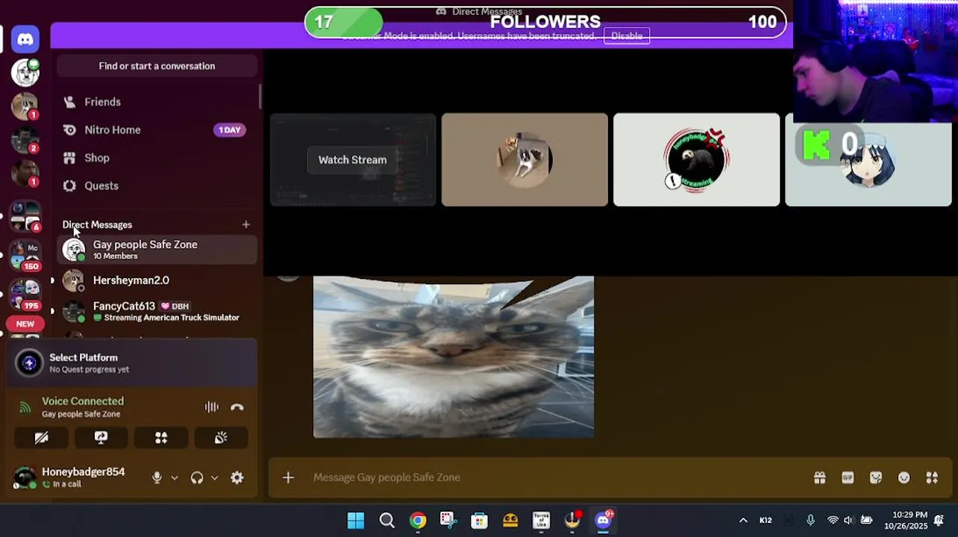The image size is (958, 537).
Task: Click the taskbar microphone tray icon
Action: [x=811, y=520]
